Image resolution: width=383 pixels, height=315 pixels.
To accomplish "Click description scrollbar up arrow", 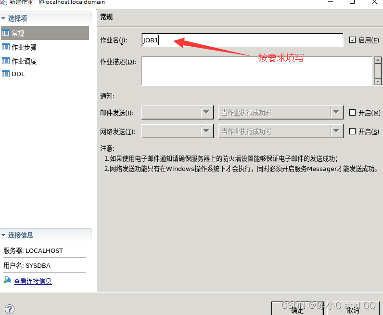I will pos(378,60).
